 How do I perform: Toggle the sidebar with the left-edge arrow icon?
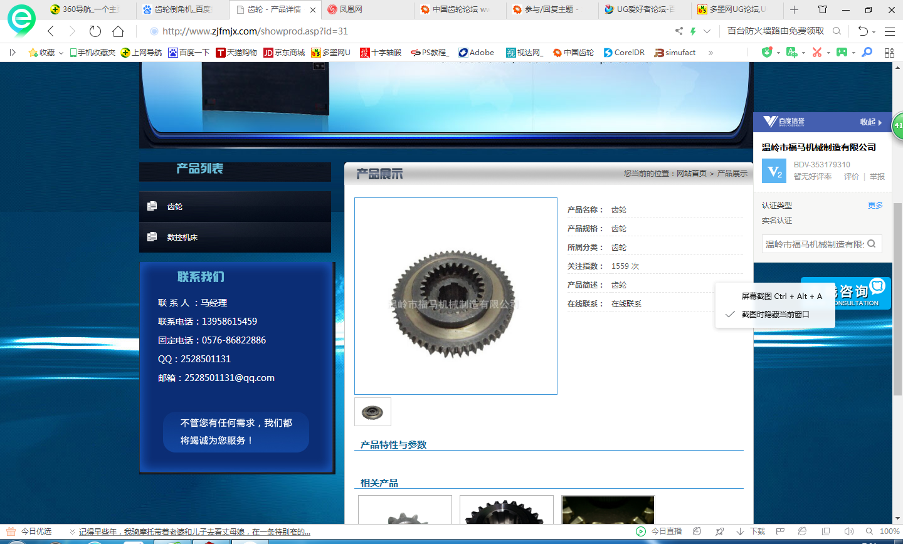[x=13, y=53]
